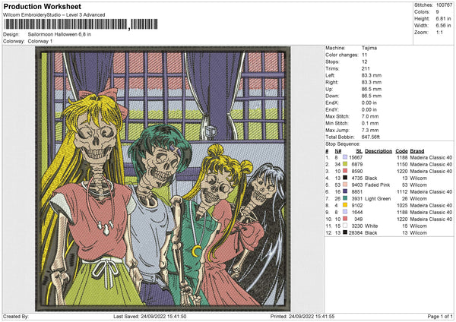Click the black swatch of stop 12
Image resolution: width=456 pixels, height=322 pixels.
point(345,232)
